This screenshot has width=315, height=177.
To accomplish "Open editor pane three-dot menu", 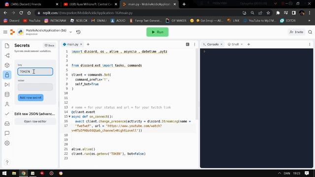I will tap(194, 44).
